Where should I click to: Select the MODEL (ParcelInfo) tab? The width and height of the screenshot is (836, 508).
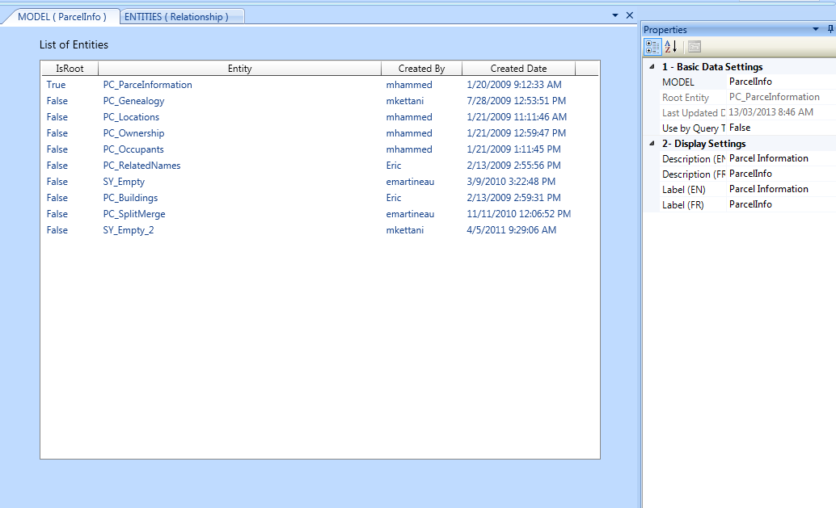click(x=62, y=17)
